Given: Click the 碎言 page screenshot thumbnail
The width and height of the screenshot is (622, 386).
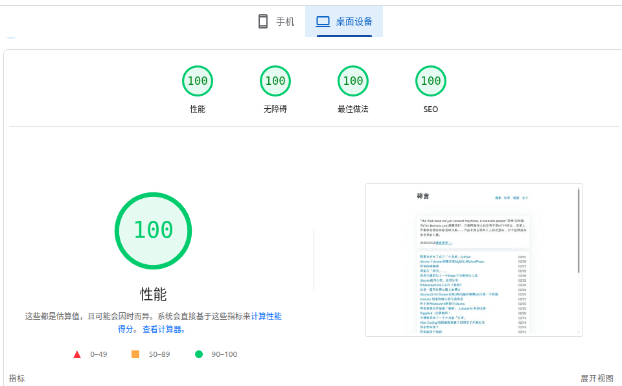Looking at the screenshot, I should click(x=473, y=259).
